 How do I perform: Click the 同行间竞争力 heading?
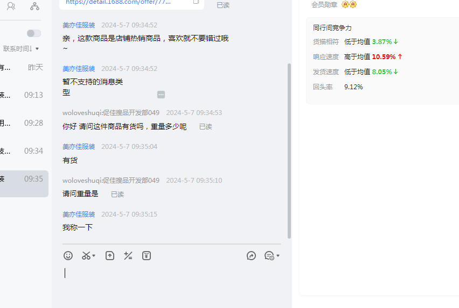coord(332,28)
